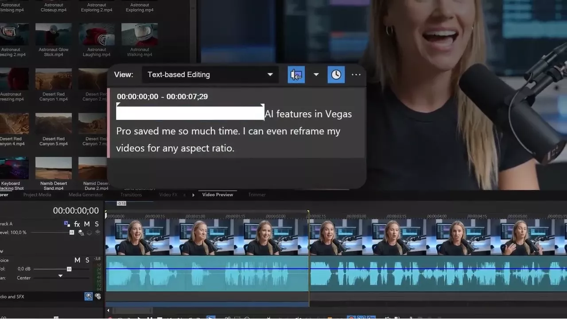567x319 pixels.
Task: Mute Track A video track
Action: [87, 224]
